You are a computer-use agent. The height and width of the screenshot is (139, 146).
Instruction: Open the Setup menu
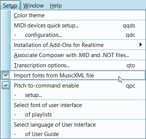10,5
